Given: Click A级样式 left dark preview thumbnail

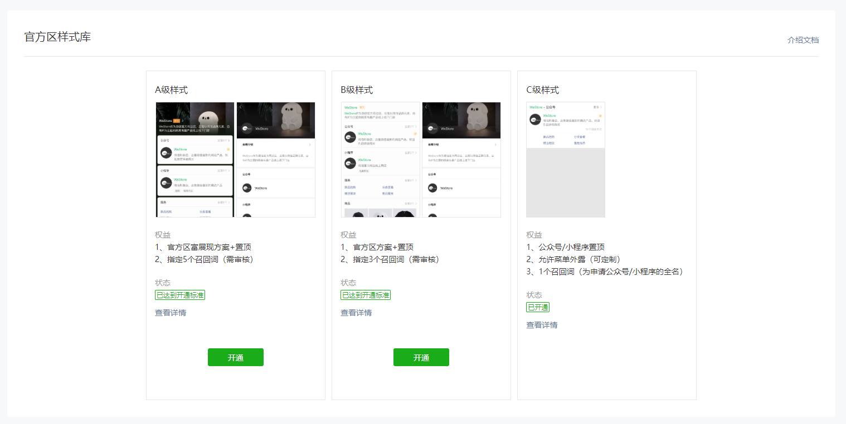Looking at the screenshot, I should (x=195, y=160).
